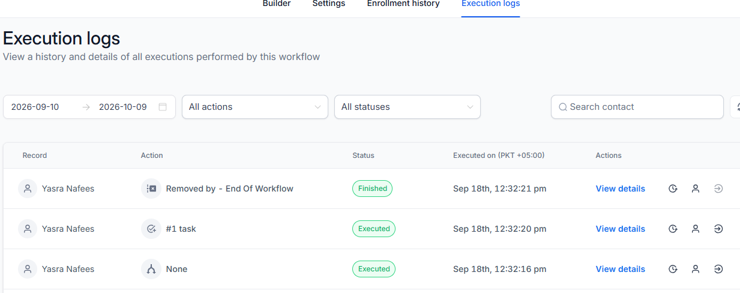This screenshot has width=740, height=293.
Task: Click Yasra Nafees avatar in #1 task row
Action: (28, 229)
